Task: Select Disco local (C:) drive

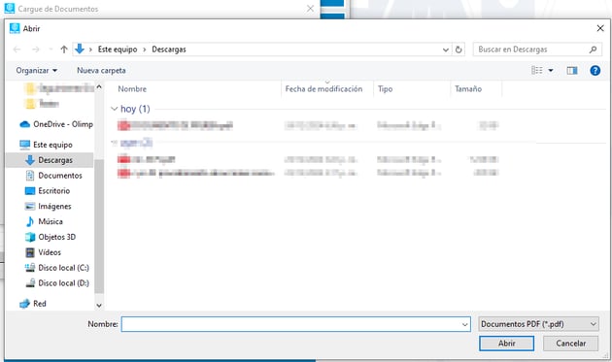Action: point(63,268)
